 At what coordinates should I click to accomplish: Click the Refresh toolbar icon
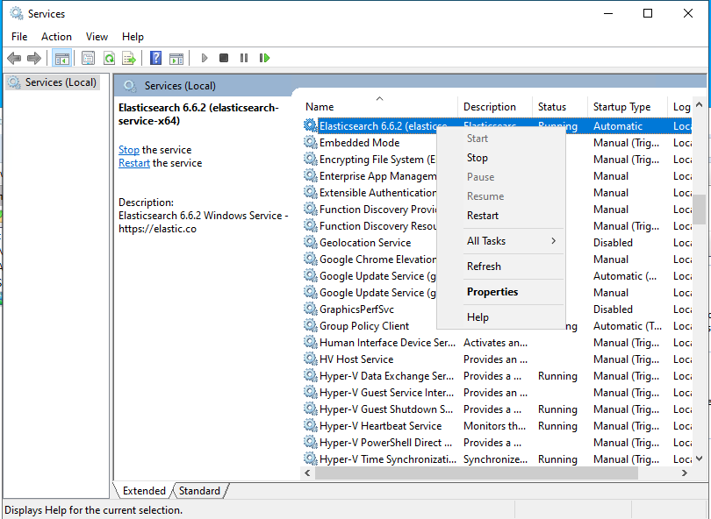click(109, 58)
